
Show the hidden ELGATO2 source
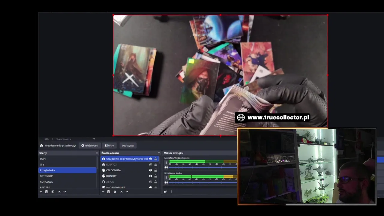click(151, 164)
